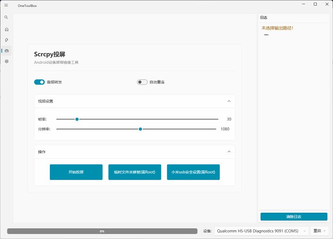
Task: Collapse the 视频设置 section
Action: coord(228,101)
